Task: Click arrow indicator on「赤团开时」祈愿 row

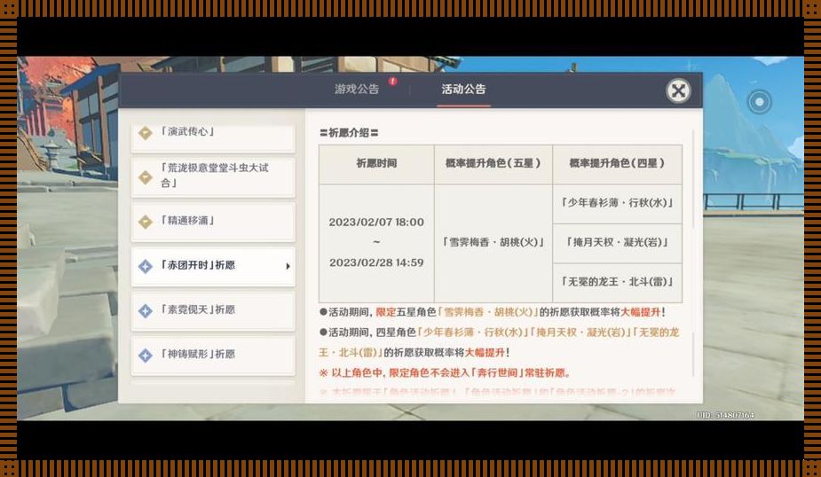Action: tap(288, 266)
